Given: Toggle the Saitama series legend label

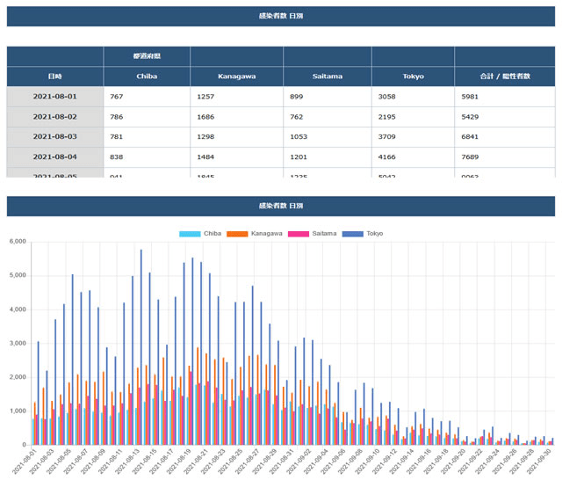Looking at the screenshot, I should 324,233.
